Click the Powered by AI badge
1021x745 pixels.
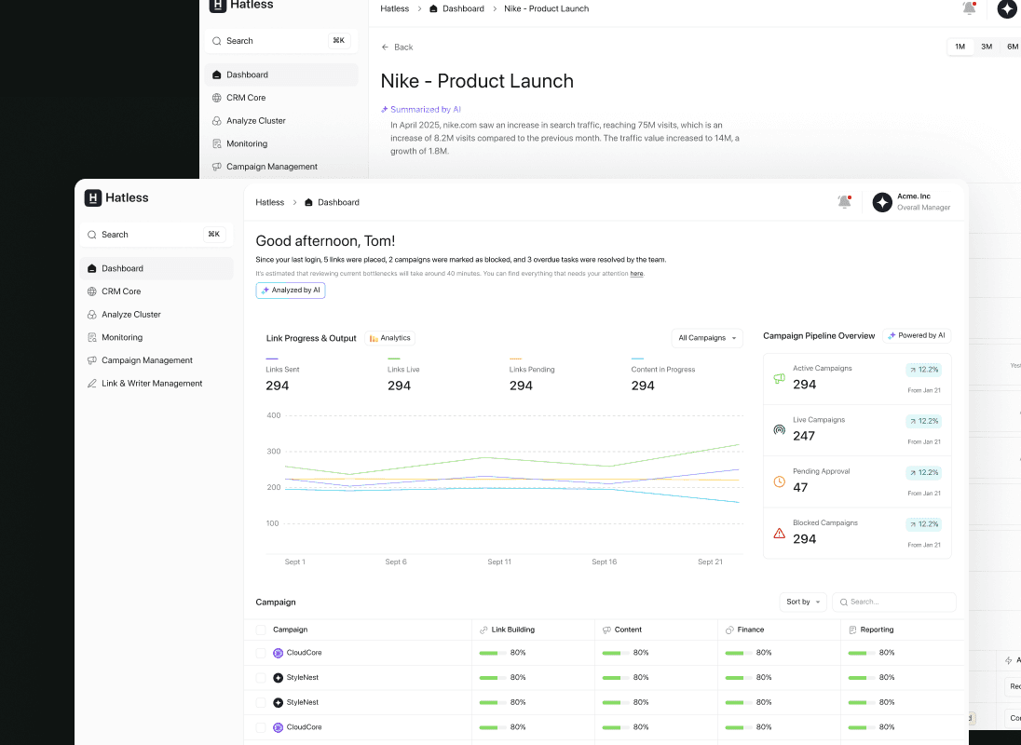[917, 336]
